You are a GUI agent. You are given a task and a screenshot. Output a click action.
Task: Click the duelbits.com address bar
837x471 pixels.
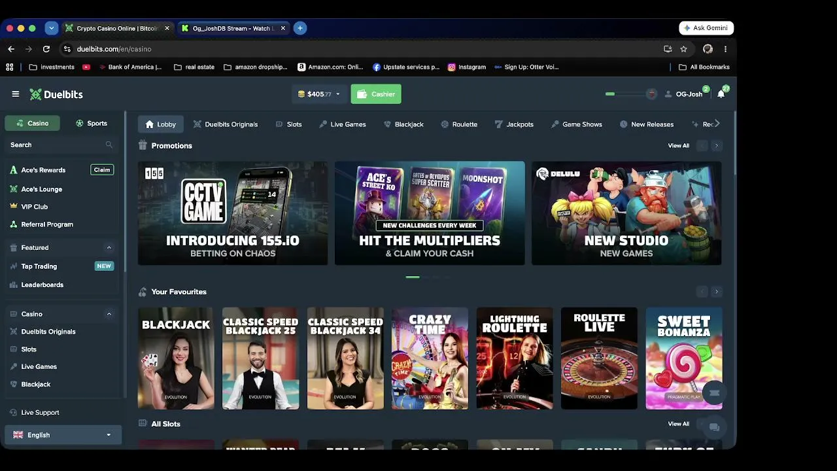[x=360, y=49]
